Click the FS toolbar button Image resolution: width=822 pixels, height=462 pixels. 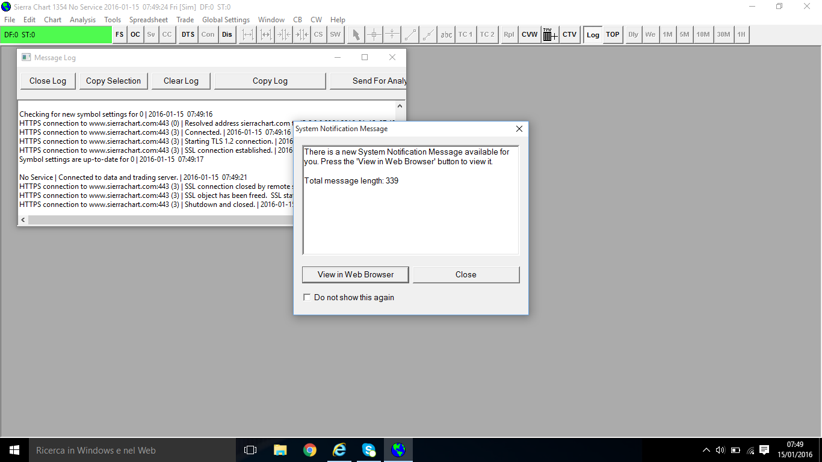(x=120, y=34)
